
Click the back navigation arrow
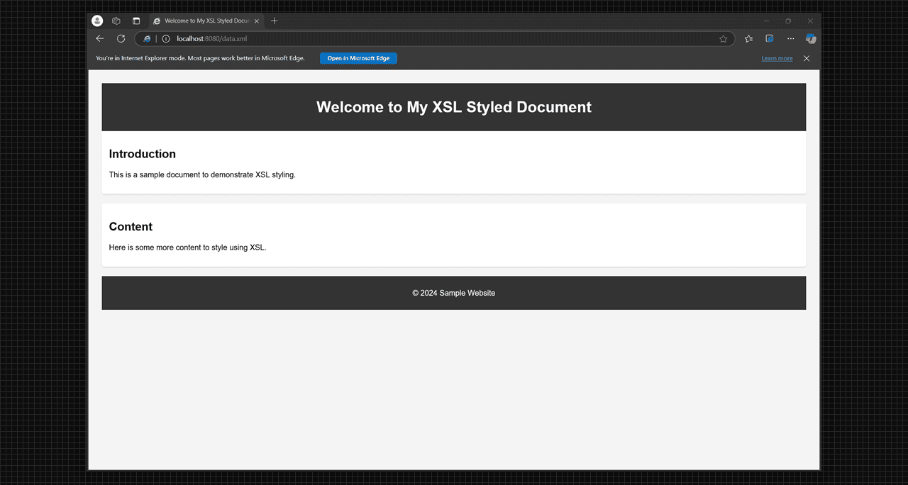tap(99, 38)
